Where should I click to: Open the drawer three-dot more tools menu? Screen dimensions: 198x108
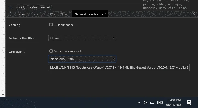tap(10, 14)
